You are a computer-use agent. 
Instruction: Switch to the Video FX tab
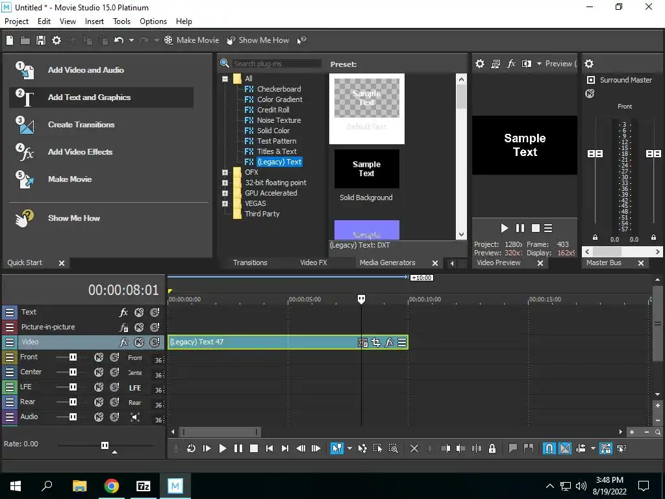point(314,262)
